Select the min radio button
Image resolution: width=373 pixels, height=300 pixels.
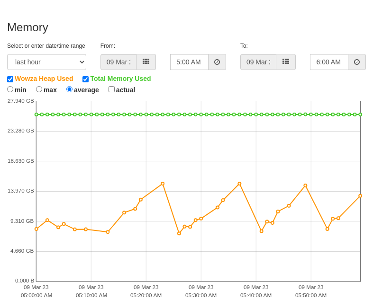(10, 89)
